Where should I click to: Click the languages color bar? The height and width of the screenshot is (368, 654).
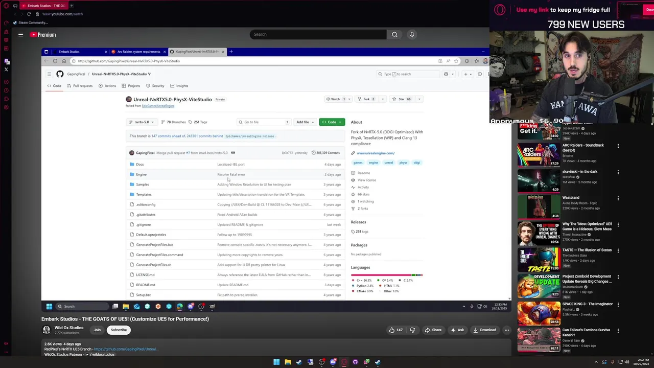387,275
